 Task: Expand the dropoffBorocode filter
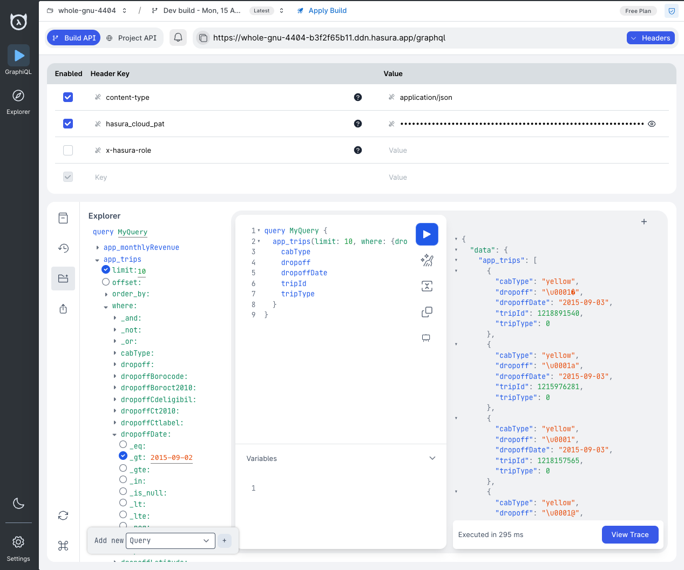(115, 376)
